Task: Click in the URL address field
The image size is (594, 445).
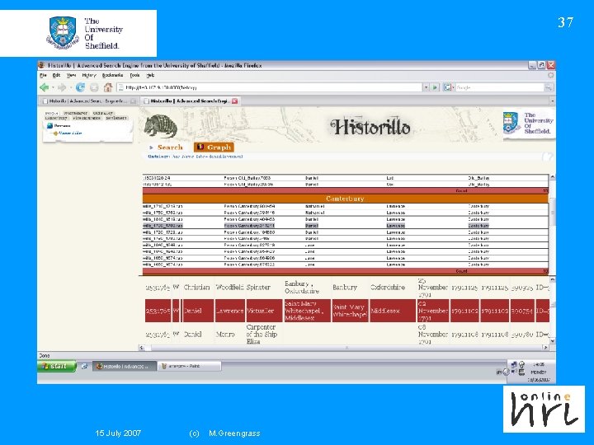Action: tap(270, 87)
